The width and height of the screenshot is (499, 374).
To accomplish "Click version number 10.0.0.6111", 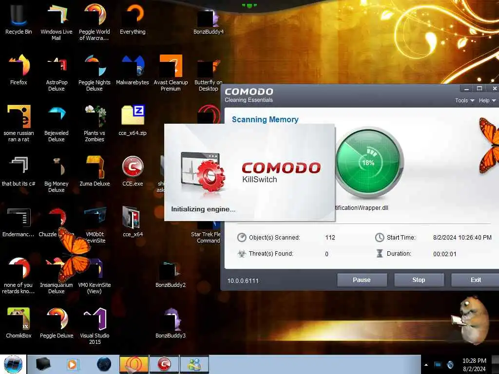I will (243, 281).
